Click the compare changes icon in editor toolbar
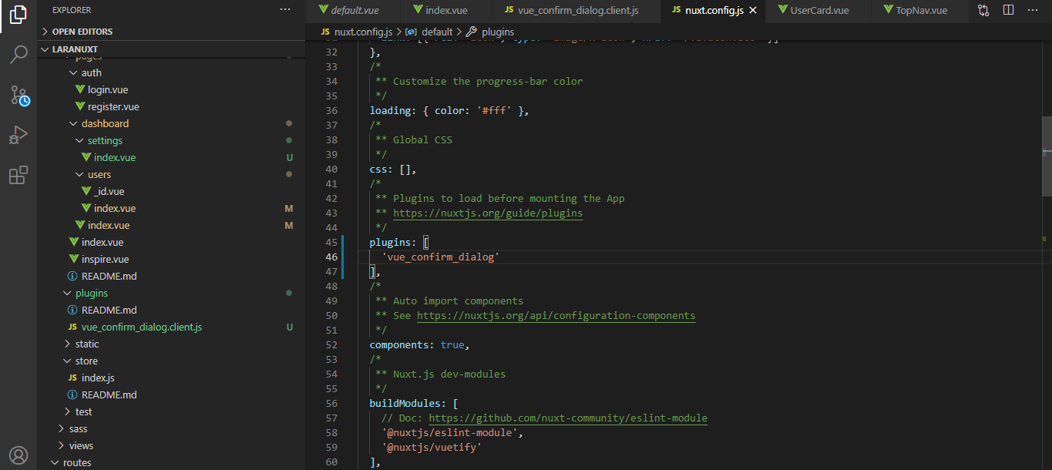 click(x=983, y=10)
